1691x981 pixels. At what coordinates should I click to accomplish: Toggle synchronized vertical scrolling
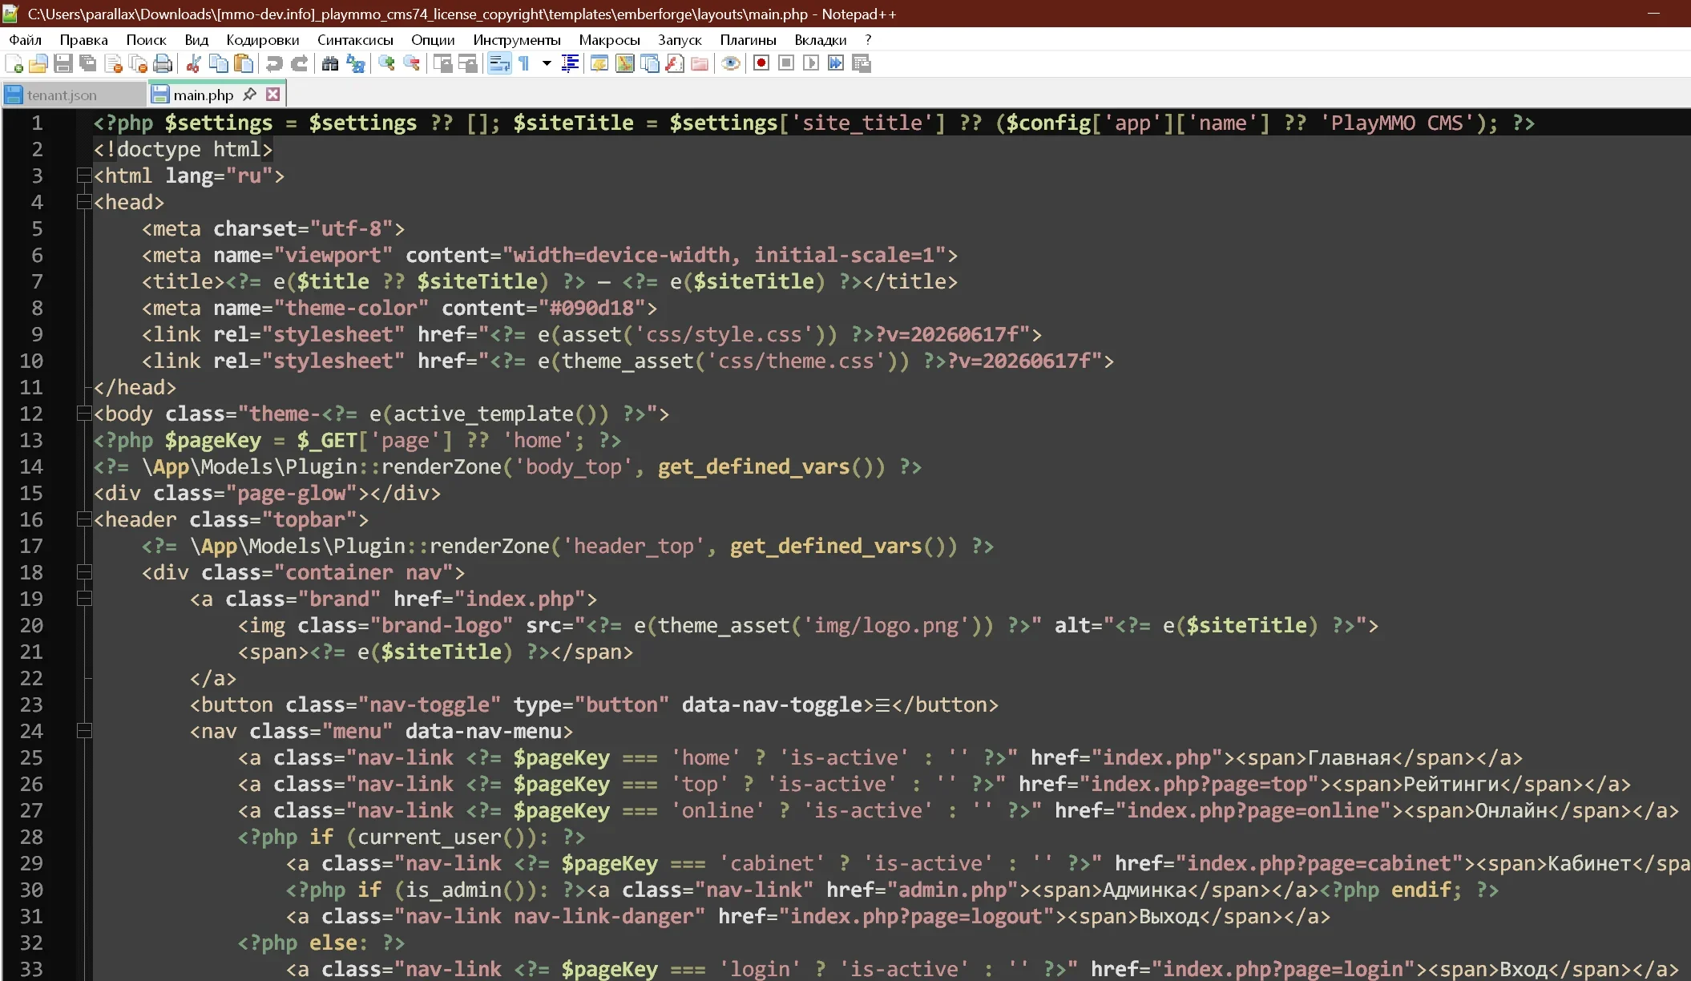(442, 64)
